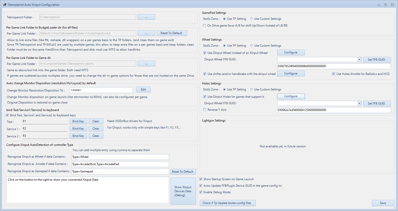This screenshot has height=211, width=398.
Task: Toggle Use Dinput Wheel instead of Xinput Wheel
Action: 205,53
